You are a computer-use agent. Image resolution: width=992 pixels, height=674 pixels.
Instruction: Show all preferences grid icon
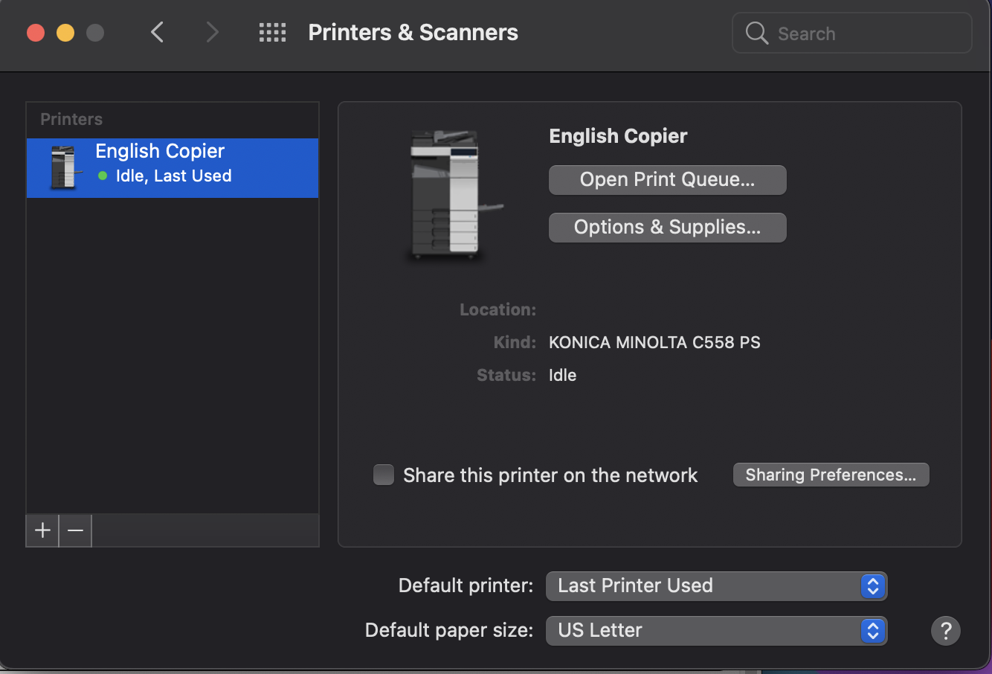[x=272, y=32]
